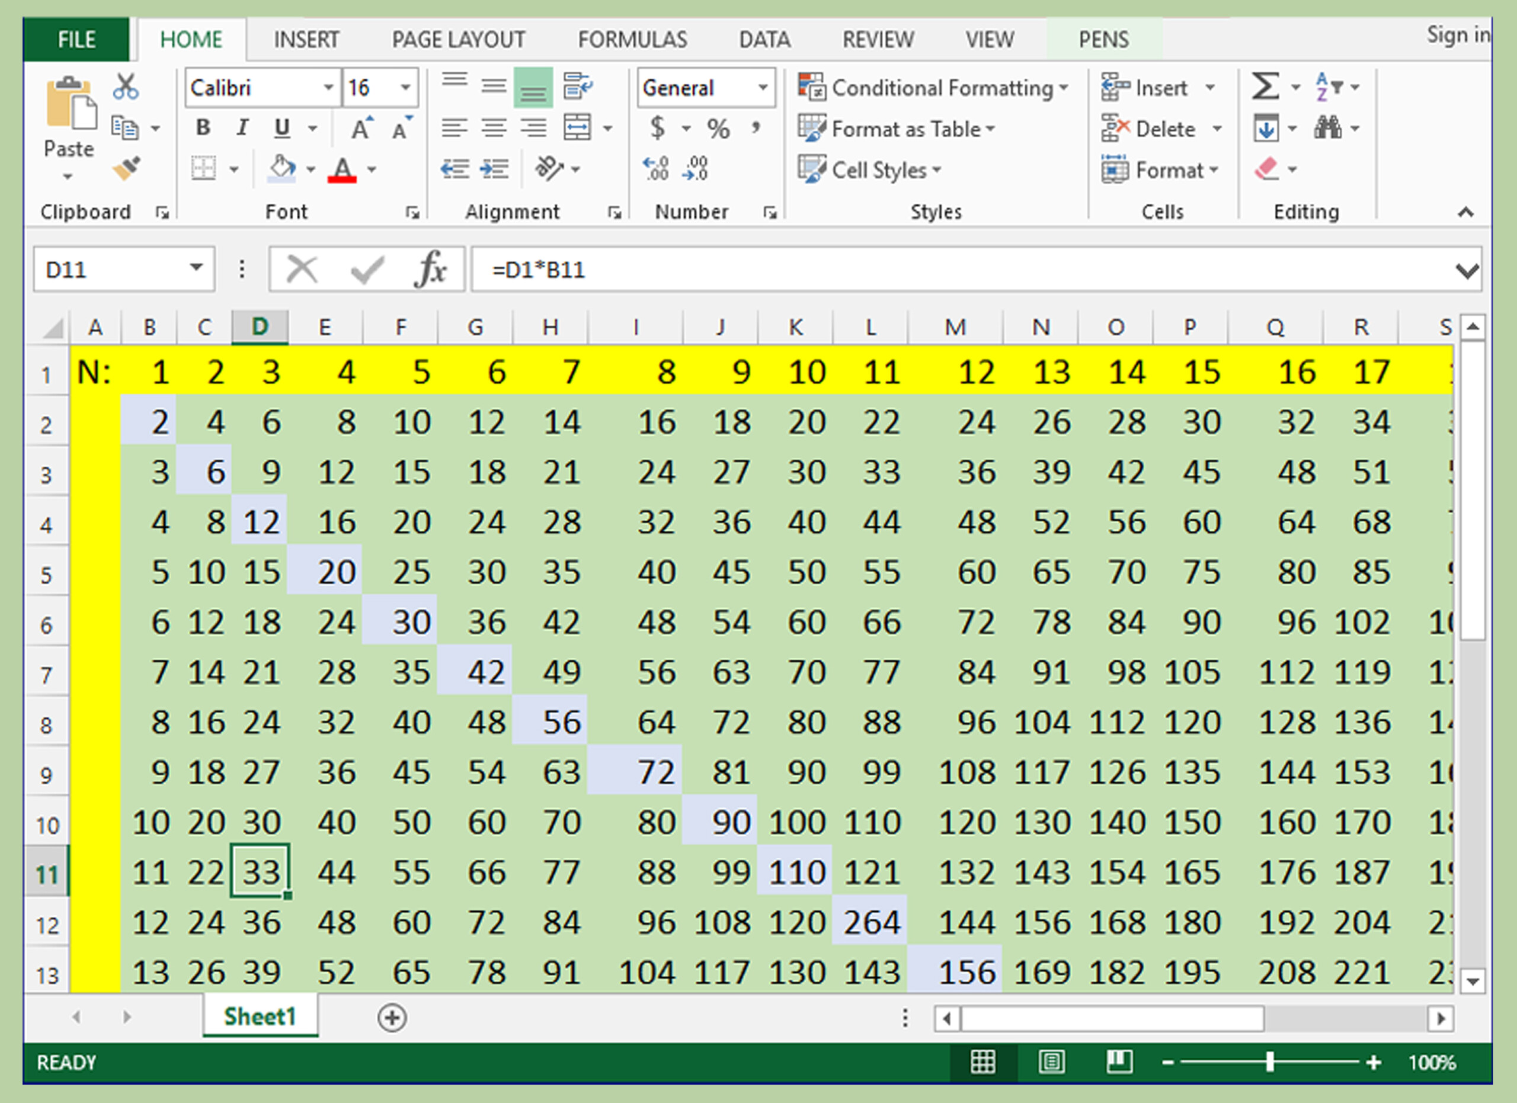
Task: Open the Number Format dropdown showing General
Action: point(763,87)
